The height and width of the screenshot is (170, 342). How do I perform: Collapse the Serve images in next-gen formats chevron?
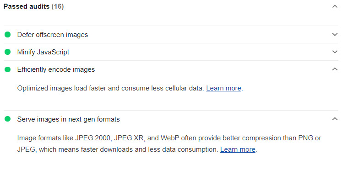coord(335,119)
